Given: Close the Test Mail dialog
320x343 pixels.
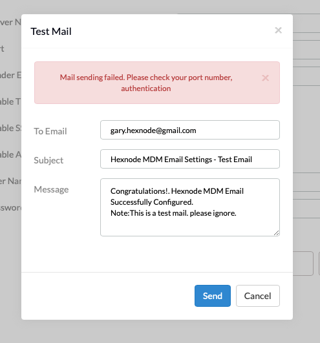Looking at the screenshot, I should tap(278, 30).
